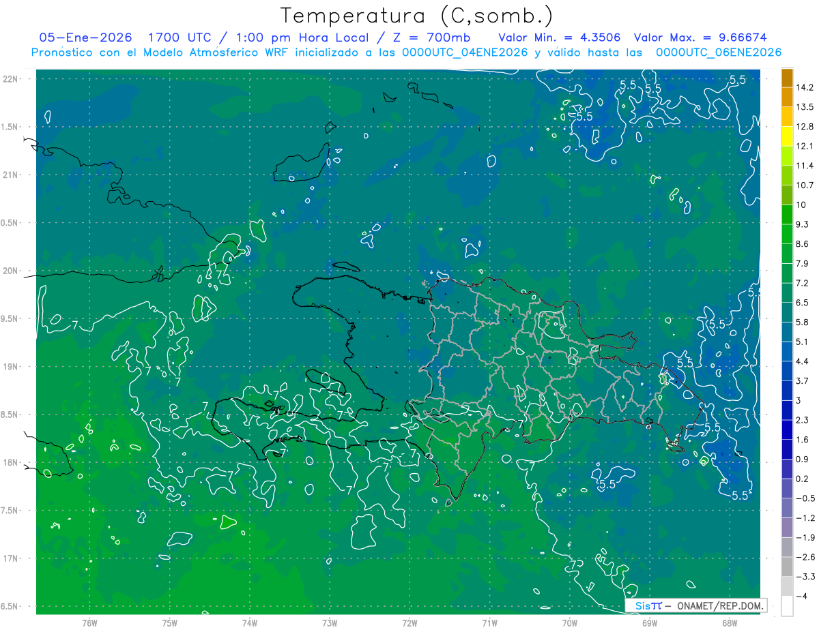
Task: Click the 14.2 colorbar value
Action: (x=804, y=87)
